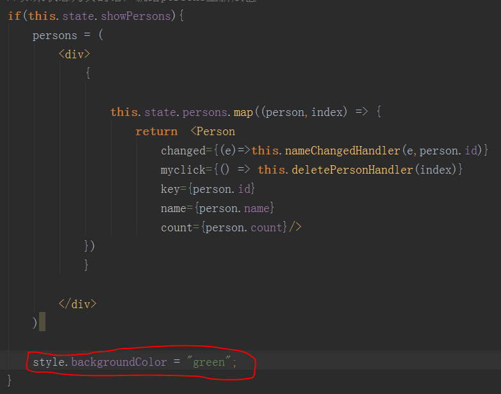
Task: Click the "green" string value
Action: pyautogui.click(x=209, y=363)
